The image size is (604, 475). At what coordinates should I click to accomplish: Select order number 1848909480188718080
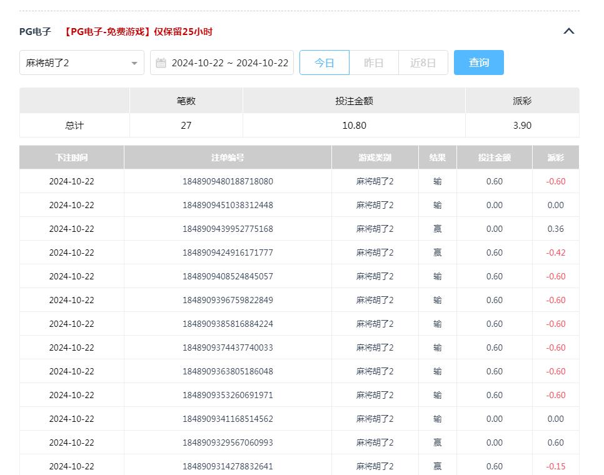coord(228,181)
